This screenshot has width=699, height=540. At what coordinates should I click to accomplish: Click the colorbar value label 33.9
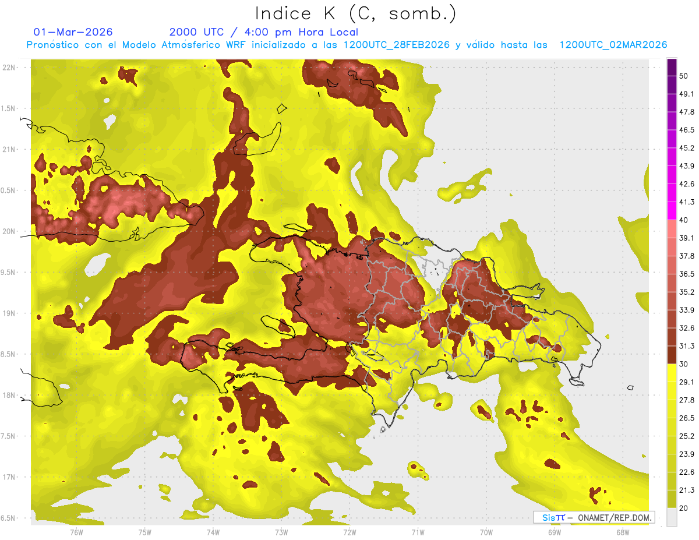(686, 310)
